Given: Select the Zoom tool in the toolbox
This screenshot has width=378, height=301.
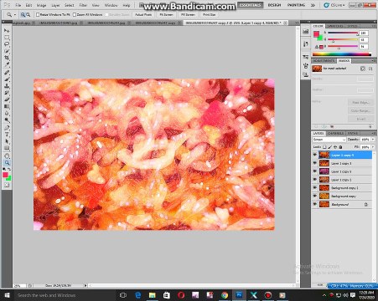Looking at the screenshot, I should [7, 163].
